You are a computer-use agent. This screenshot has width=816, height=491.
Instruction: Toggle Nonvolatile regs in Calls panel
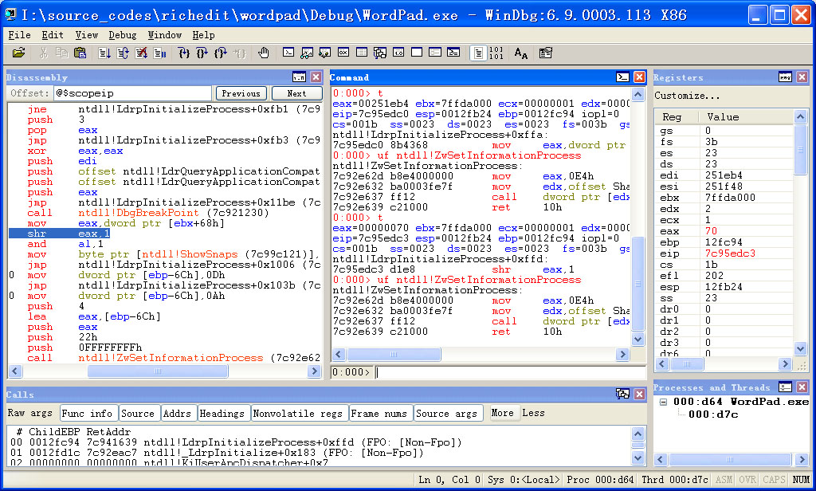(x=298, y=413)
